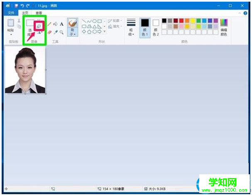Select the Color picker eyedropper

tap(56, 32)
